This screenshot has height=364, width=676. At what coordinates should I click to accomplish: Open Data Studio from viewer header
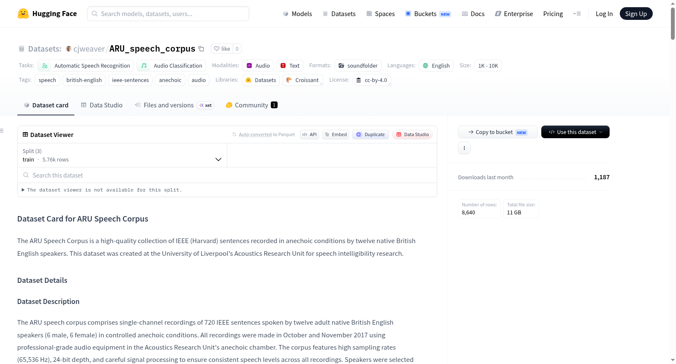coord(412,134)
